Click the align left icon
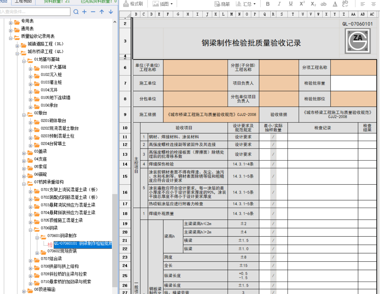Image resolution: width=380 pixels, height=294 pixels. (x=363, y=4)
